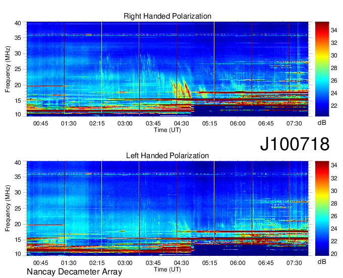
Task: Click the 06:45 time tick on Right Handed plot
Action: pos(266,123)
